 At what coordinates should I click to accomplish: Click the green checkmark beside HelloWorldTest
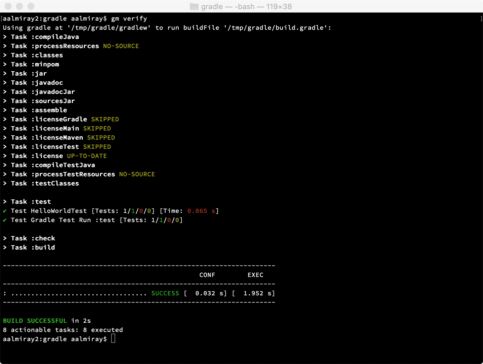click(x=5, y=211)
